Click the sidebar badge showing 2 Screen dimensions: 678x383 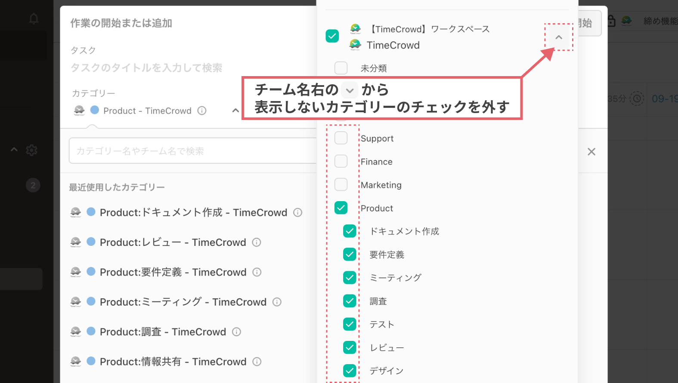click(x=33, y=185)
